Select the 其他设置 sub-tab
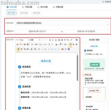This screenshot has width=111, height=110. click(36, 13)
